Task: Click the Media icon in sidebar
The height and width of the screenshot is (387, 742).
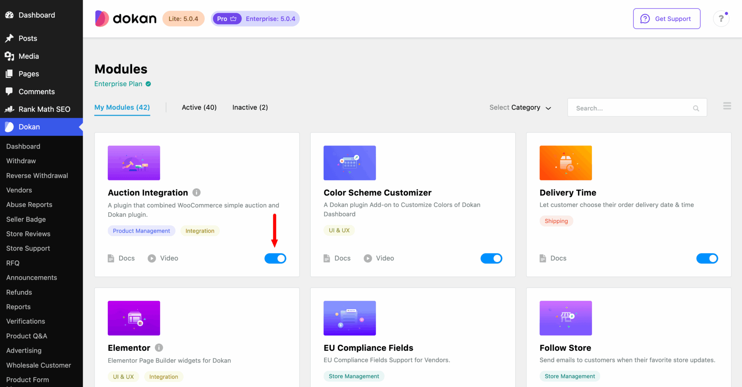Action: point(9,56)
